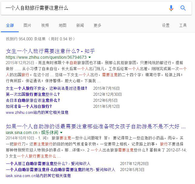Click the search query input field
This screenshot has width=195, height=184.
[85, 8]
